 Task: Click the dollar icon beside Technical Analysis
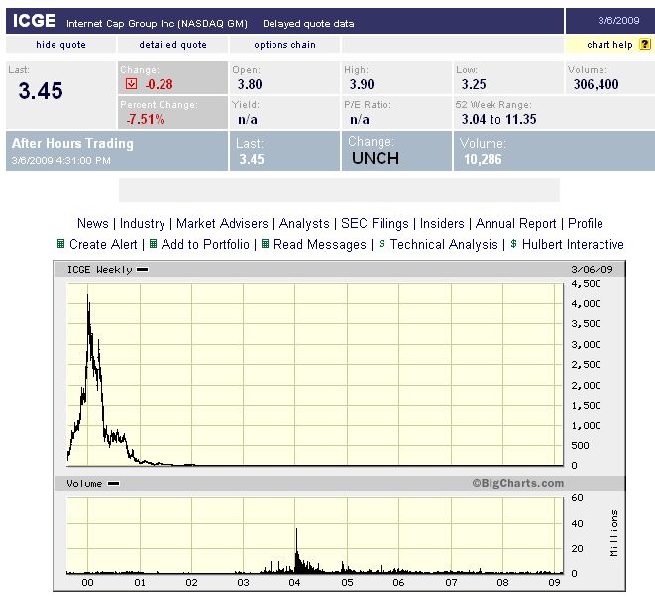pyautogui.click(x=382, y=243)
